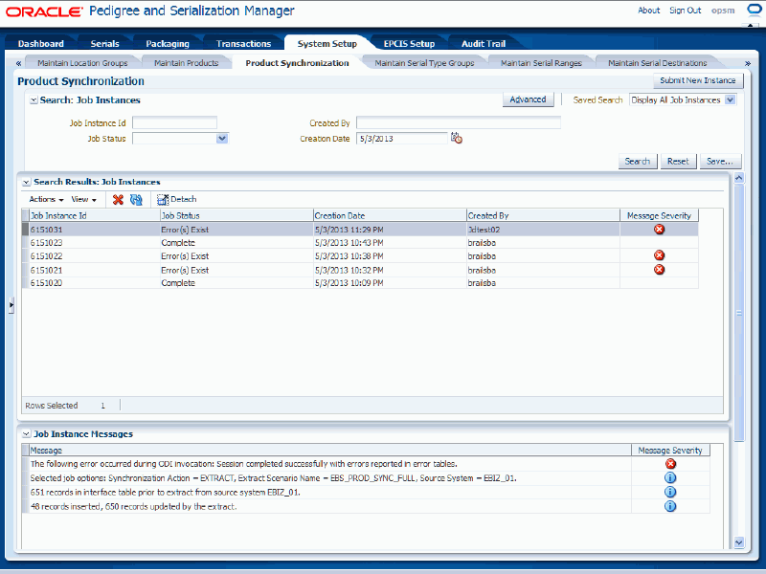Expand the collapsed left side panel
Image resolution: width=766 pixels, height=574 pixels.
pos(11,305)
